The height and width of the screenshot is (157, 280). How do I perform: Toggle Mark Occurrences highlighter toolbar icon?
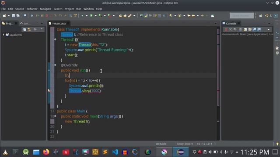146,16
